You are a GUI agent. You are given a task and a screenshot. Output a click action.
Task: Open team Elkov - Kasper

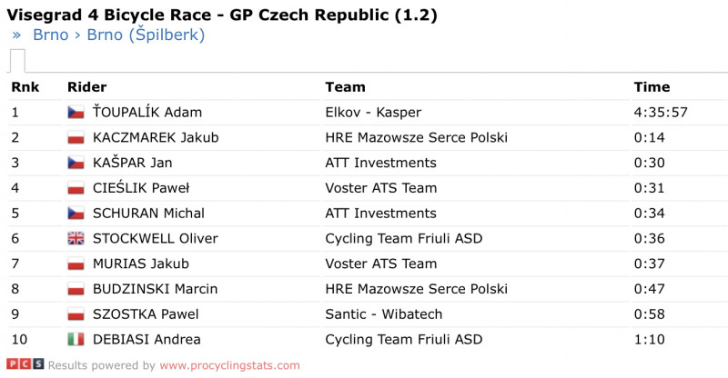click(373, 113)
